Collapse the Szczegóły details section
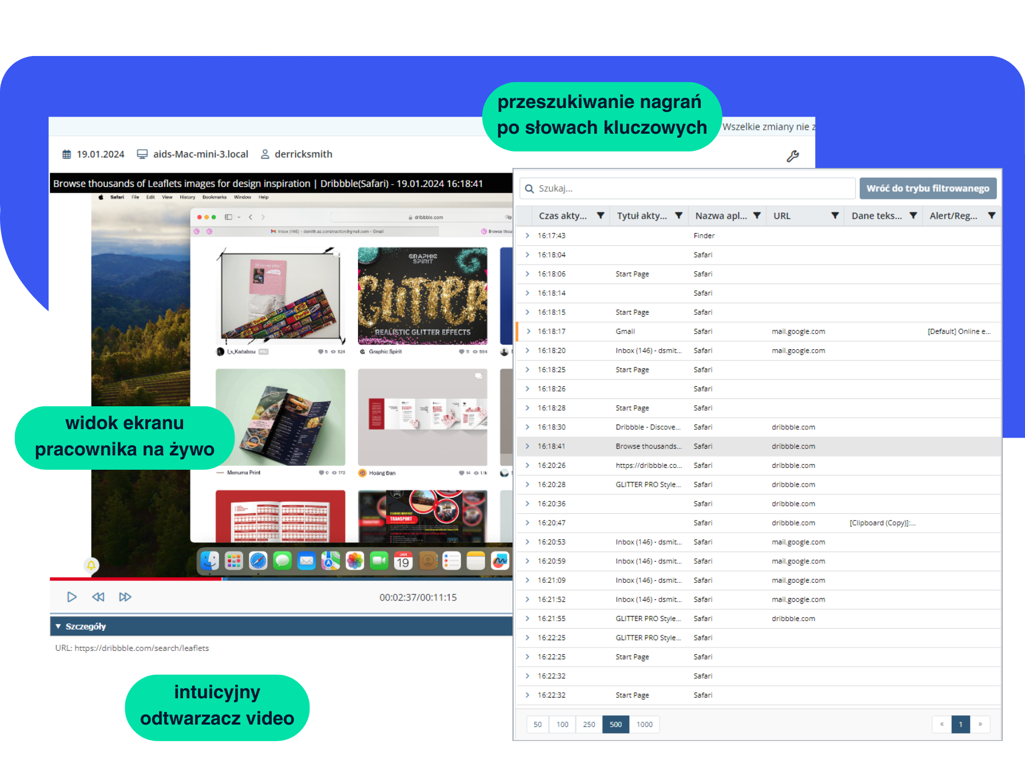This screenshot has width=1025, height=768. (58, 627)
